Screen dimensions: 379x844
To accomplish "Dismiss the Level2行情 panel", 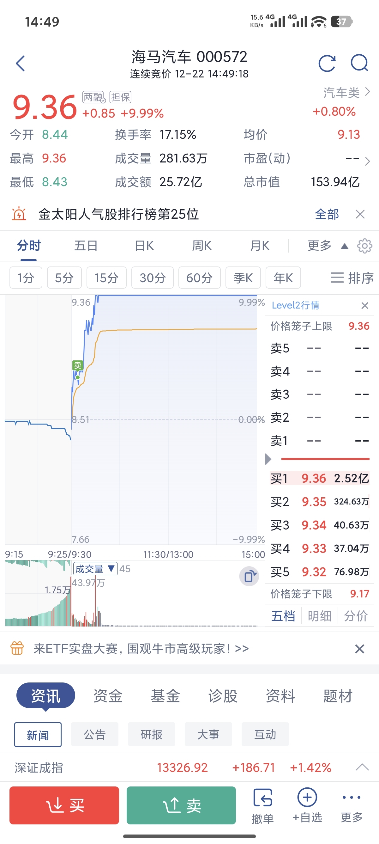I will (364, 305).
